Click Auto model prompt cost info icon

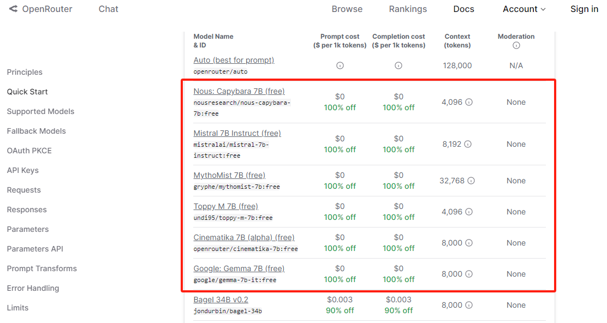[x=340, y=65]
